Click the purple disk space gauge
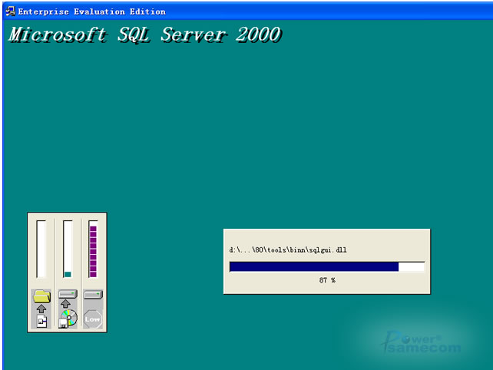This screenshot has width=493, height=370. (93, 249)
